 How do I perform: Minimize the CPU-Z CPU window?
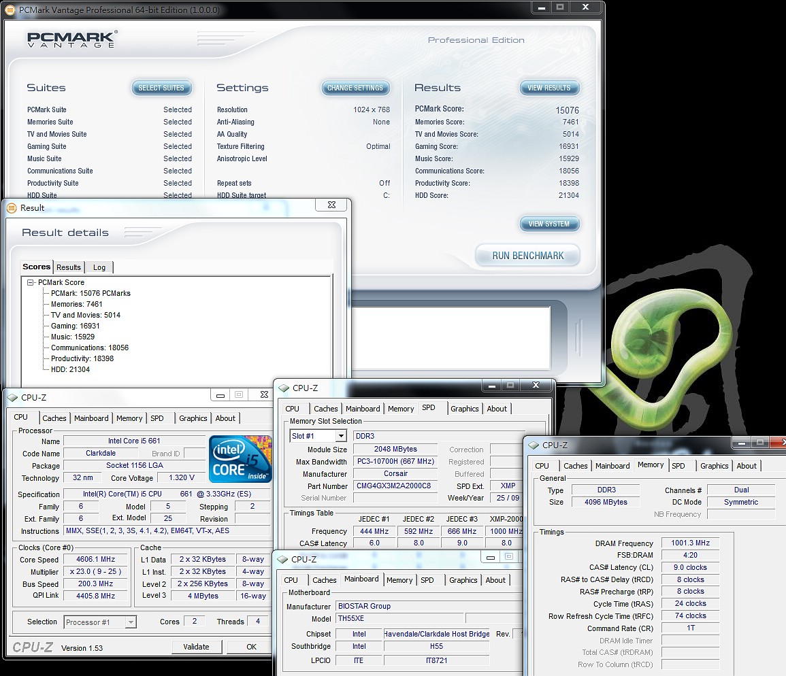tap(220, 395)
